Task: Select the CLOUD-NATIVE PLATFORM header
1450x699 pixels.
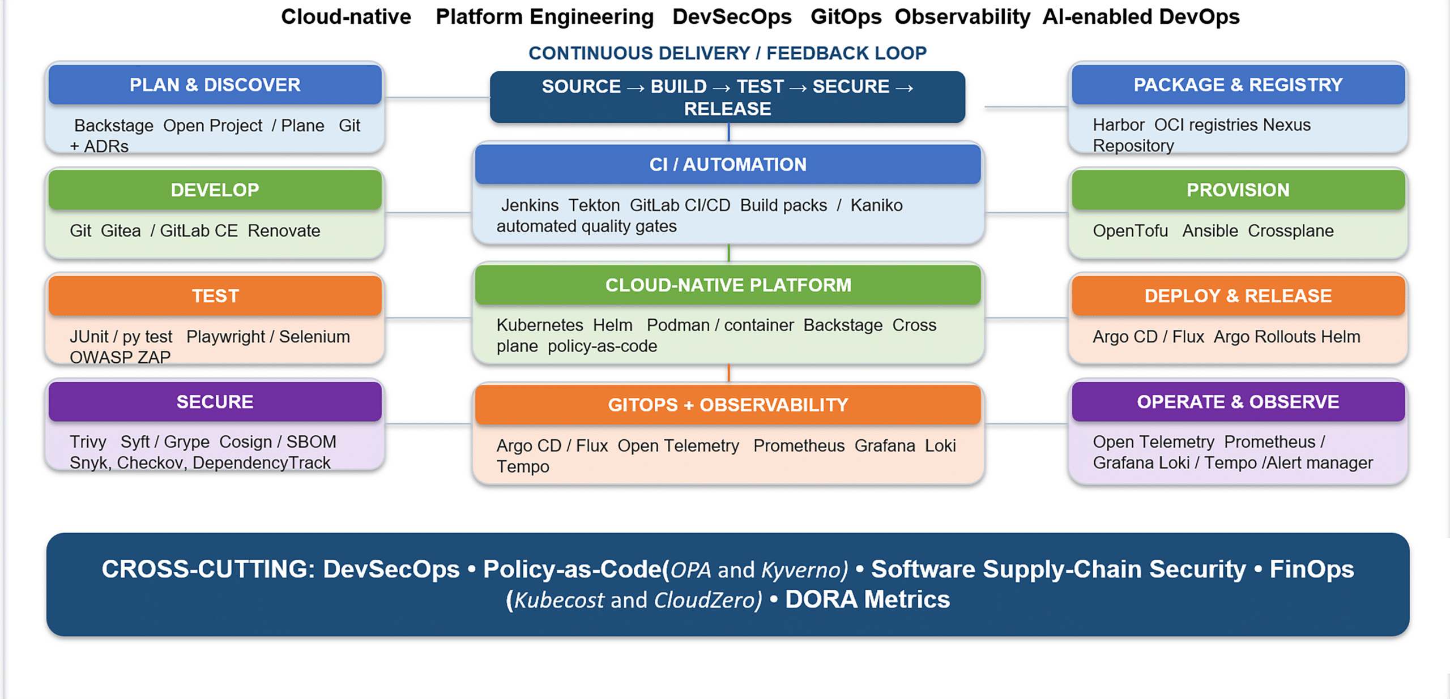Action: point(728,285)
